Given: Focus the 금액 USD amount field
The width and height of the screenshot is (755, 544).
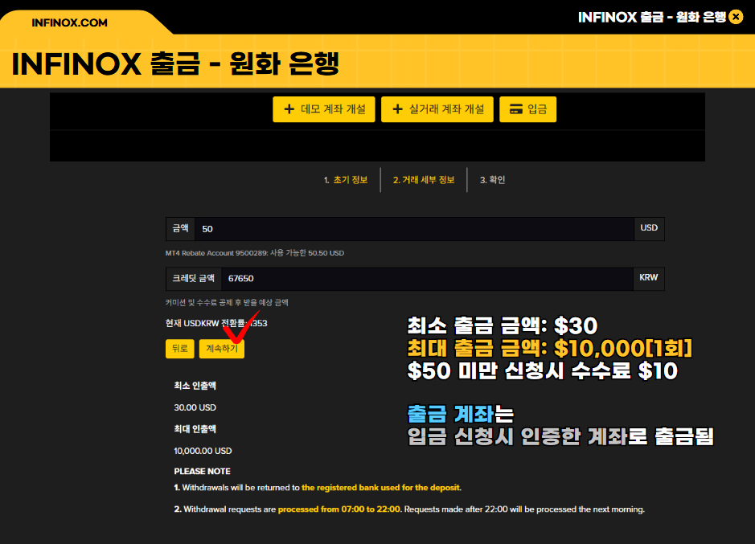Looking at the screenshot, I should click(x=415, y=229).
